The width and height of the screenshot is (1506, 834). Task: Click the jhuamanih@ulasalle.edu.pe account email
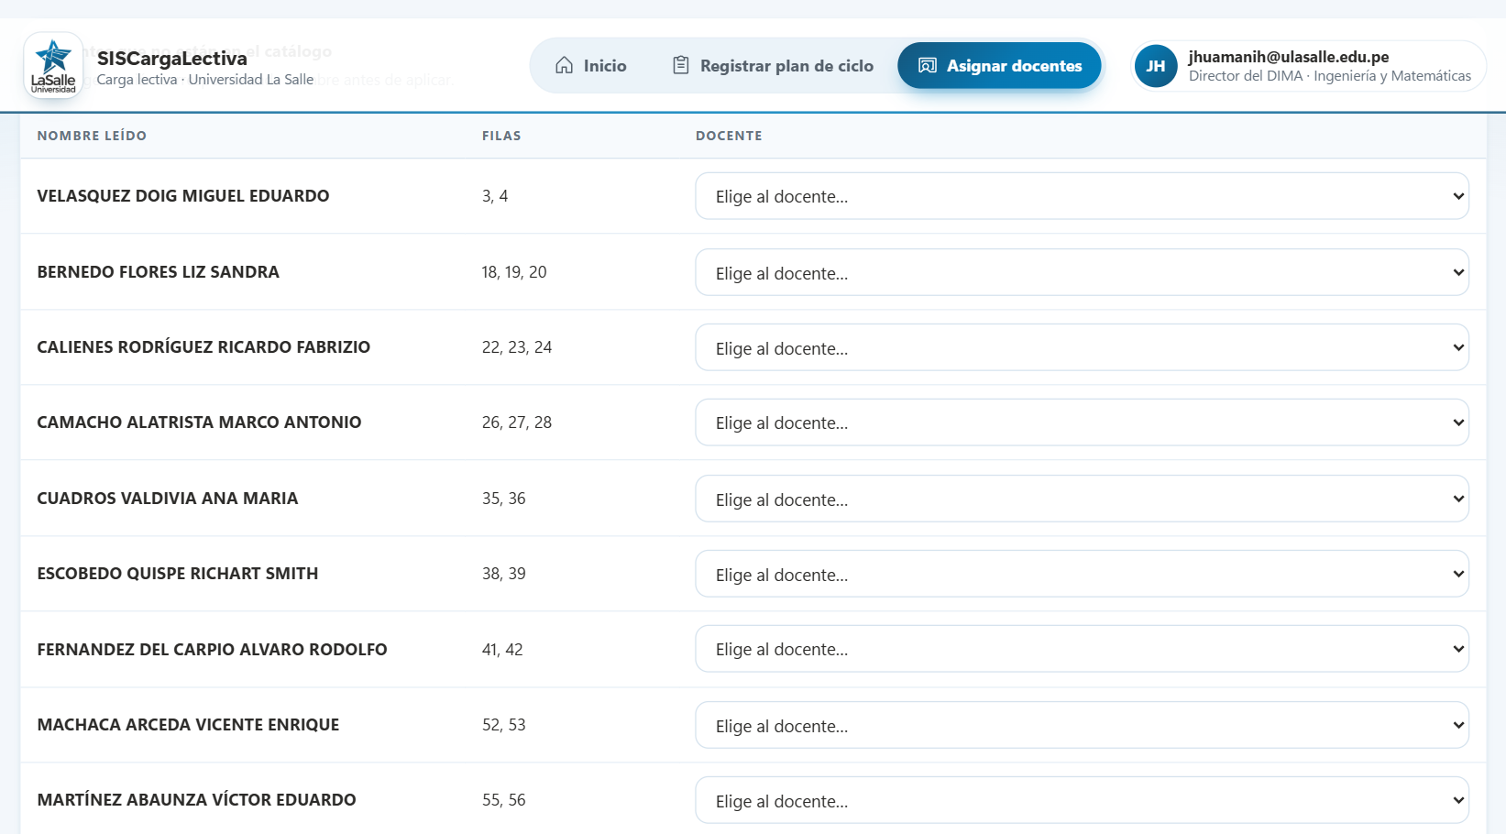(1289, 57)
